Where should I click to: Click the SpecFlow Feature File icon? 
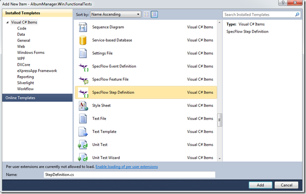(x=84, y=80)
